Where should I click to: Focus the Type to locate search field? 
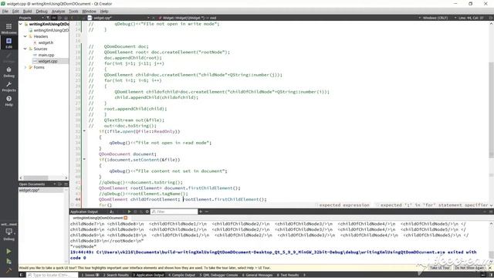[52, 275]
